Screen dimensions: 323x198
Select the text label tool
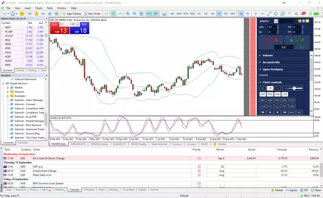tap(289, 13)
